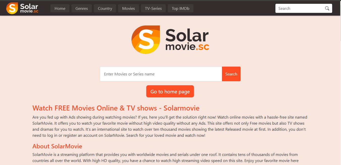
Task: Click the paragraph starting 'Are you fed up'
Action: (x=170, y=126)
